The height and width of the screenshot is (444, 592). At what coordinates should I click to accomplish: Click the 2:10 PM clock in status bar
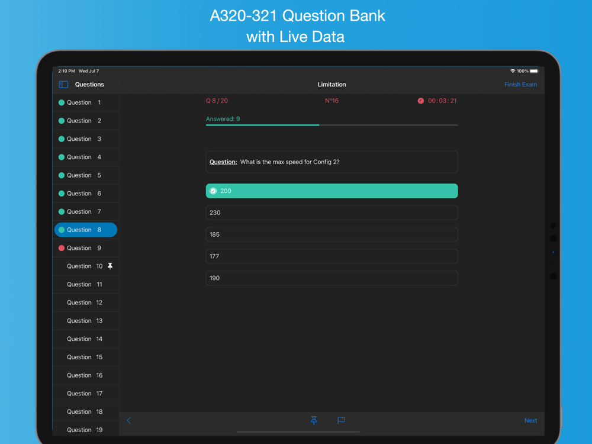[x=66, y=71]
